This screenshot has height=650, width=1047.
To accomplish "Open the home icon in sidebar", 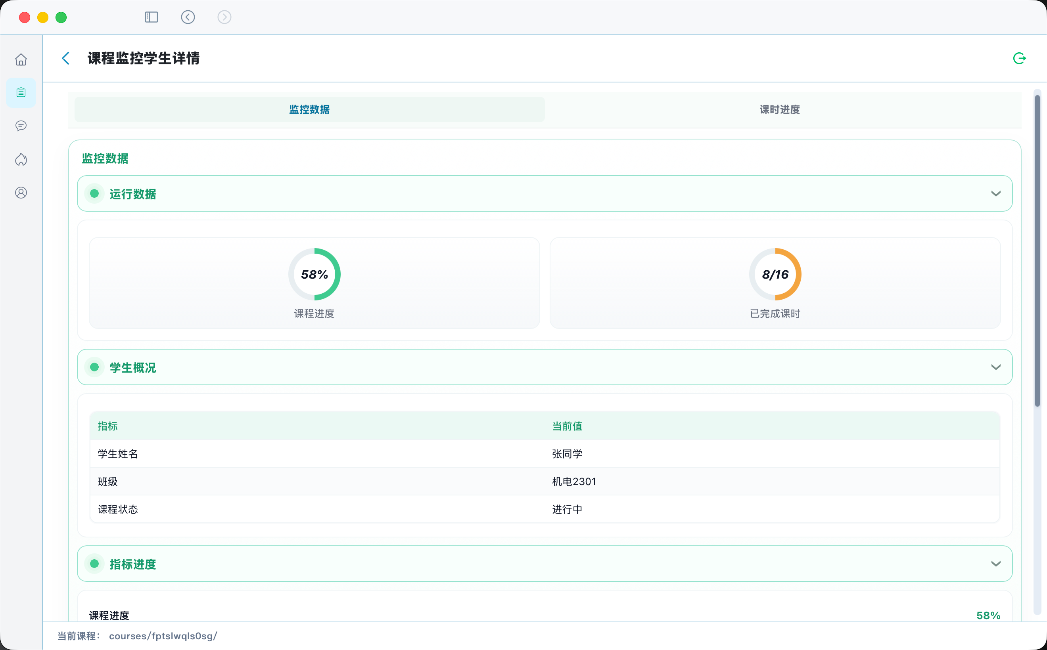I will click(x=21, y=59).
